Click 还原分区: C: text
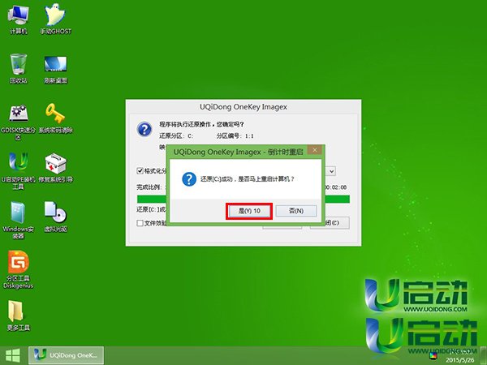 [176, 136]
